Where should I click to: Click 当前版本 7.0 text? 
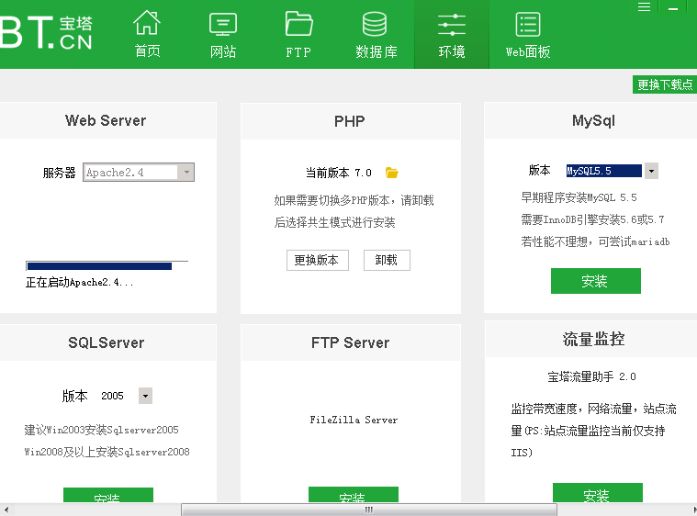click(x=339, y=173)
